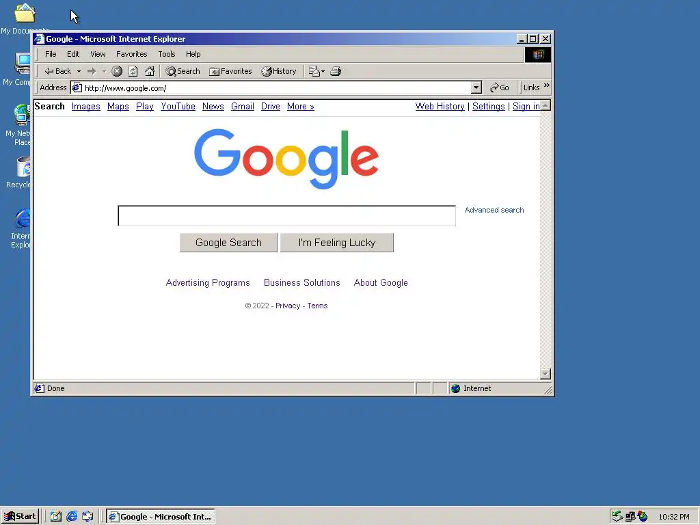Select the My Computer desktop icon
Image resolution: width=700 pixels, height=525 pixels.
click(23, 63)
